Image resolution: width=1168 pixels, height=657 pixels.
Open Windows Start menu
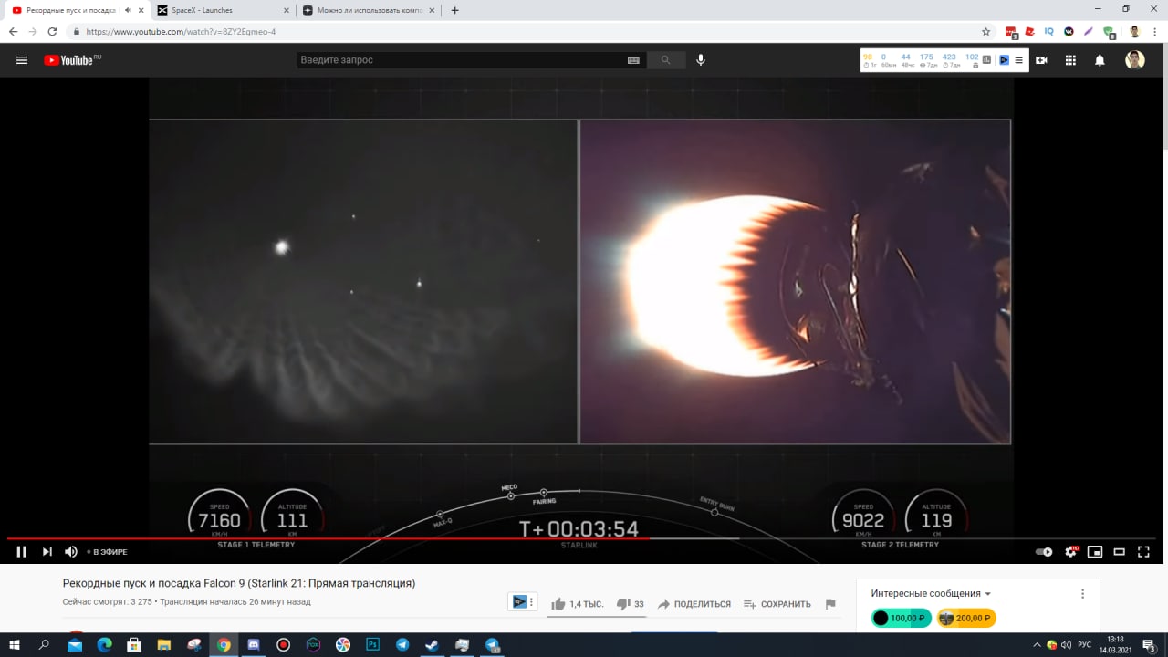(15, 644)
